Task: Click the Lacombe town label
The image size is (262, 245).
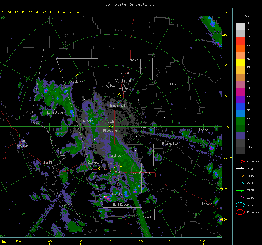Action: click(125, 73)
